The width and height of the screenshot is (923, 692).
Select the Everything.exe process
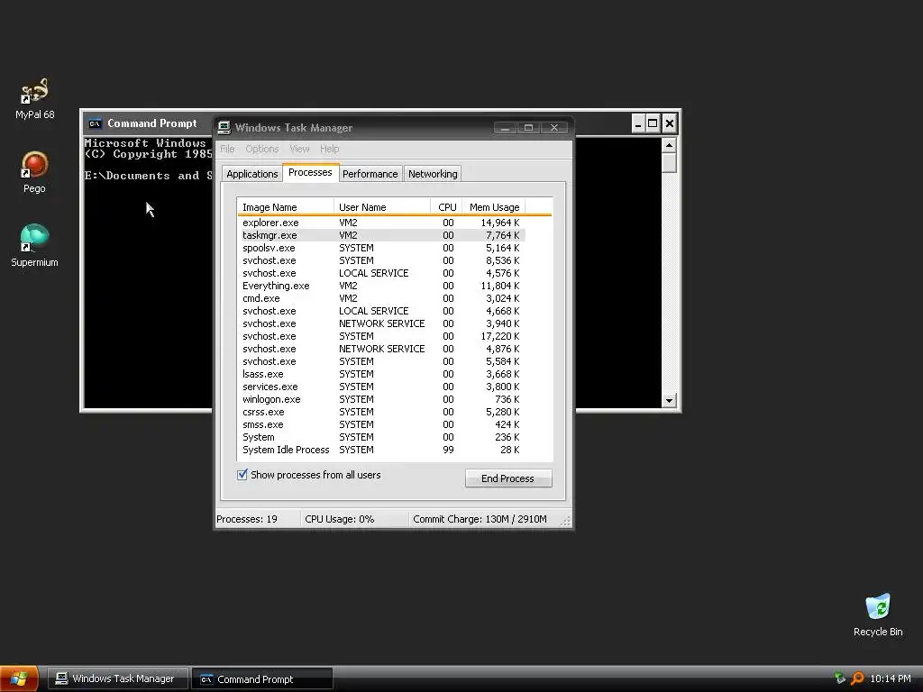(381, 286)
